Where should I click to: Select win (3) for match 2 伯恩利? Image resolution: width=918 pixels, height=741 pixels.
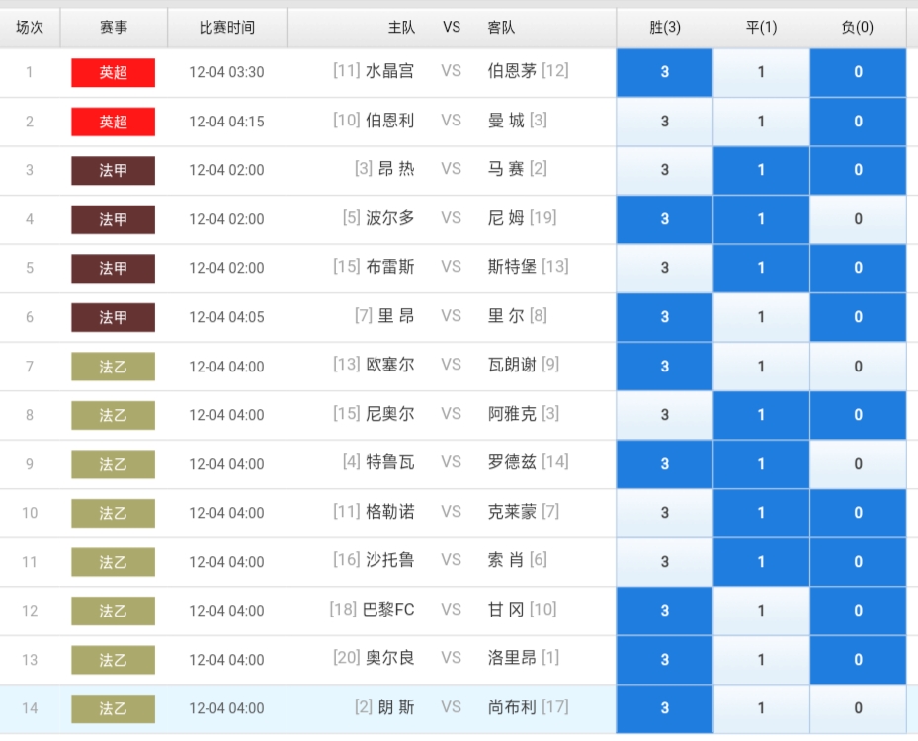(664, 122)
